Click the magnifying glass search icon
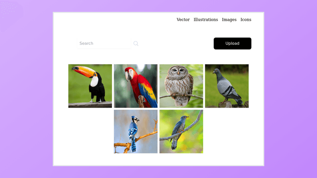 (136, 44)
